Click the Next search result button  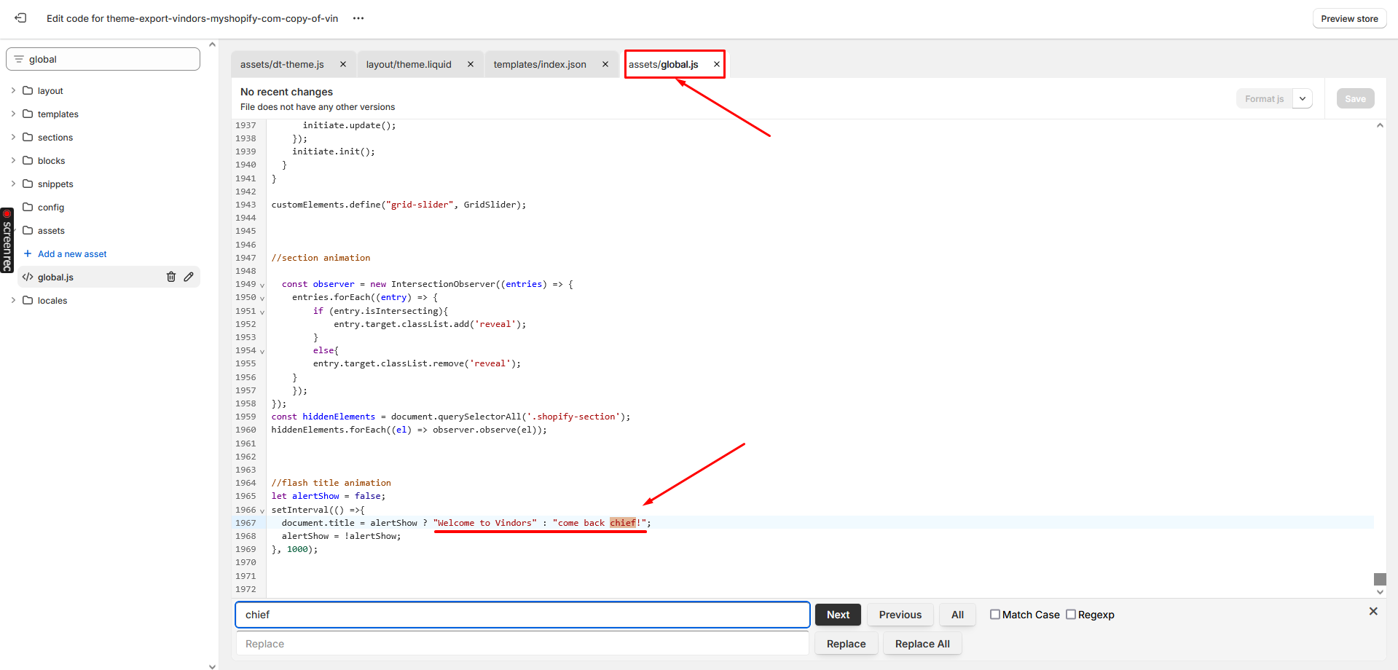click(x=838, y=615)
